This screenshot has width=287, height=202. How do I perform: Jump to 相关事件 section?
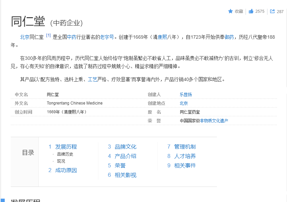pos(185,165)
